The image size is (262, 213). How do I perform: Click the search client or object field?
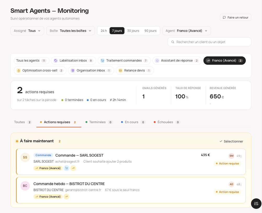point(209,42)
